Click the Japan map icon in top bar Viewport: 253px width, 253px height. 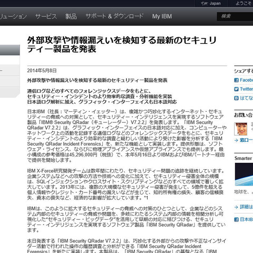pos(205,3)
